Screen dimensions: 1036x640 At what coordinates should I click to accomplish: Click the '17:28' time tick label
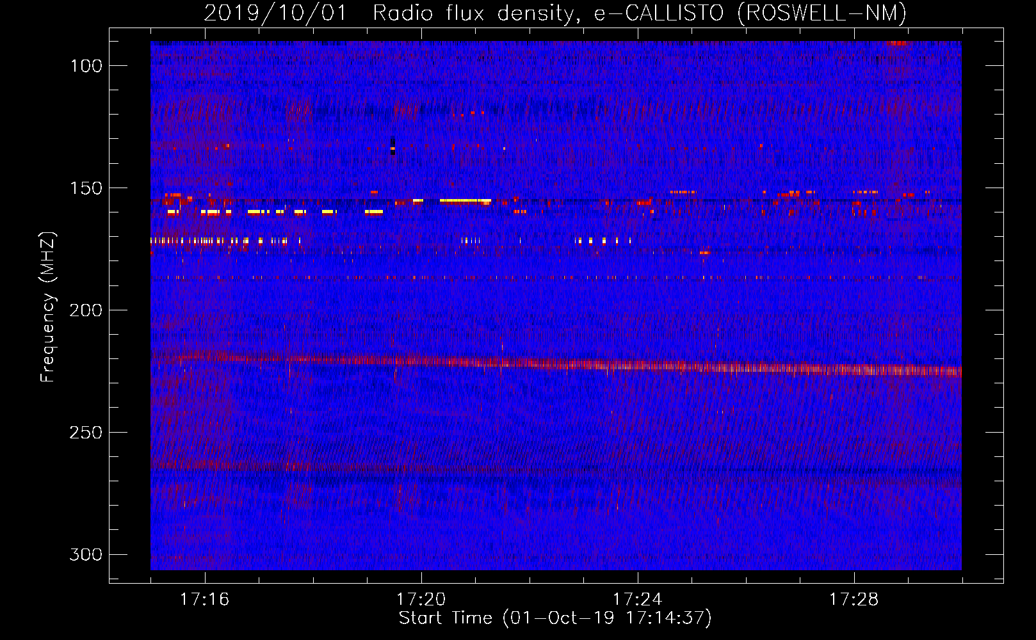[854, 599]
